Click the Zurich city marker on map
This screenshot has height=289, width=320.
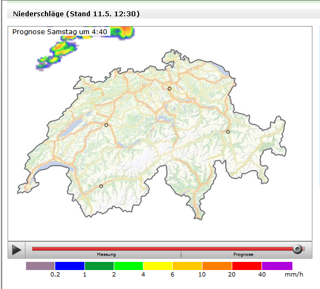(x=169, y=88)
